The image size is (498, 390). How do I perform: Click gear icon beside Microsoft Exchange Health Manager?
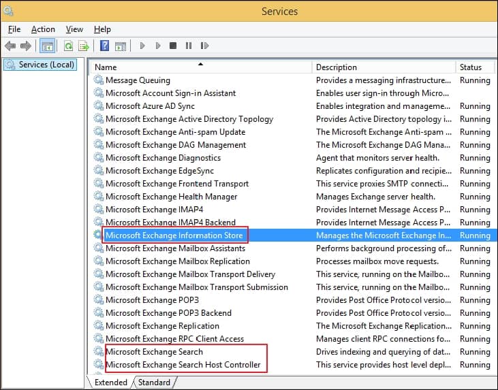click(99, 196)
